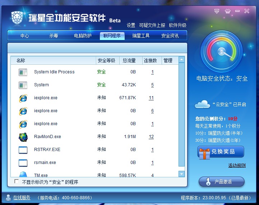This screenshot has height=205, width=259.
Task: Open the 瑞星工具 tab
Action: [141, 36]
